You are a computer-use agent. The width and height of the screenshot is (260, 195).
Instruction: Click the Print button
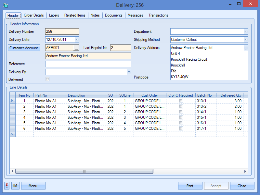pyautogui.click(x=190, y=186)
